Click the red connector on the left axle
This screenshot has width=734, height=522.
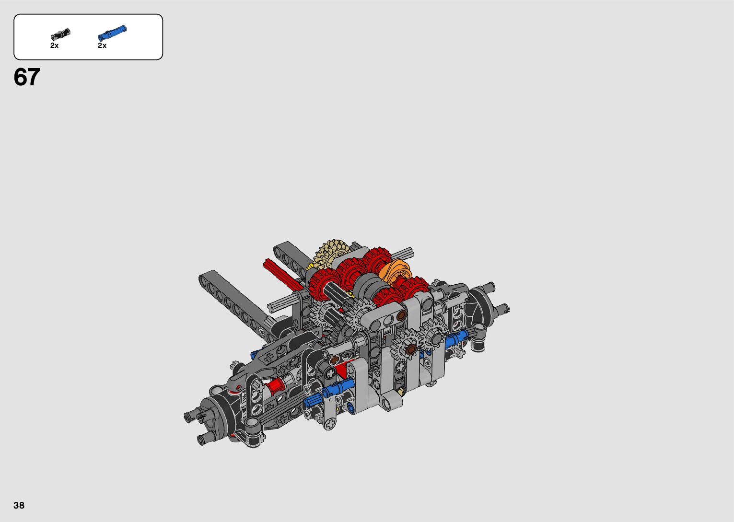tap(274, 385)
